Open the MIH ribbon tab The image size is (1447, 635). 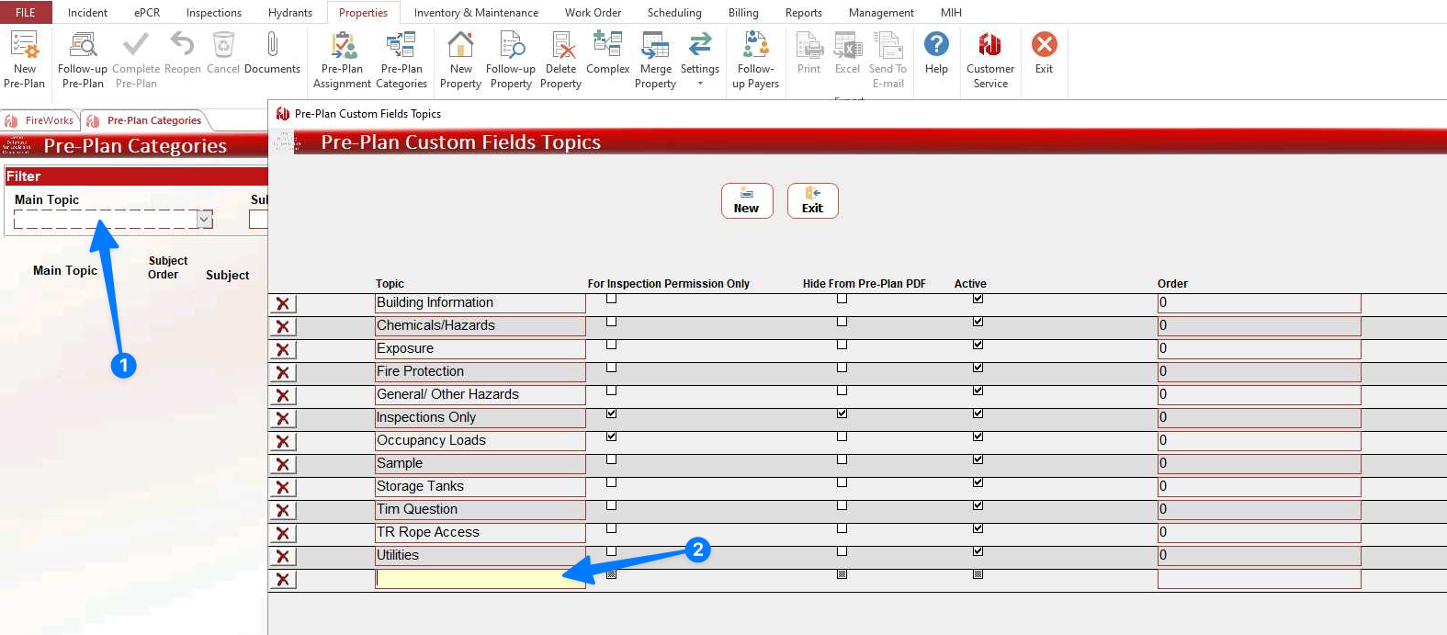coord(952,13)
